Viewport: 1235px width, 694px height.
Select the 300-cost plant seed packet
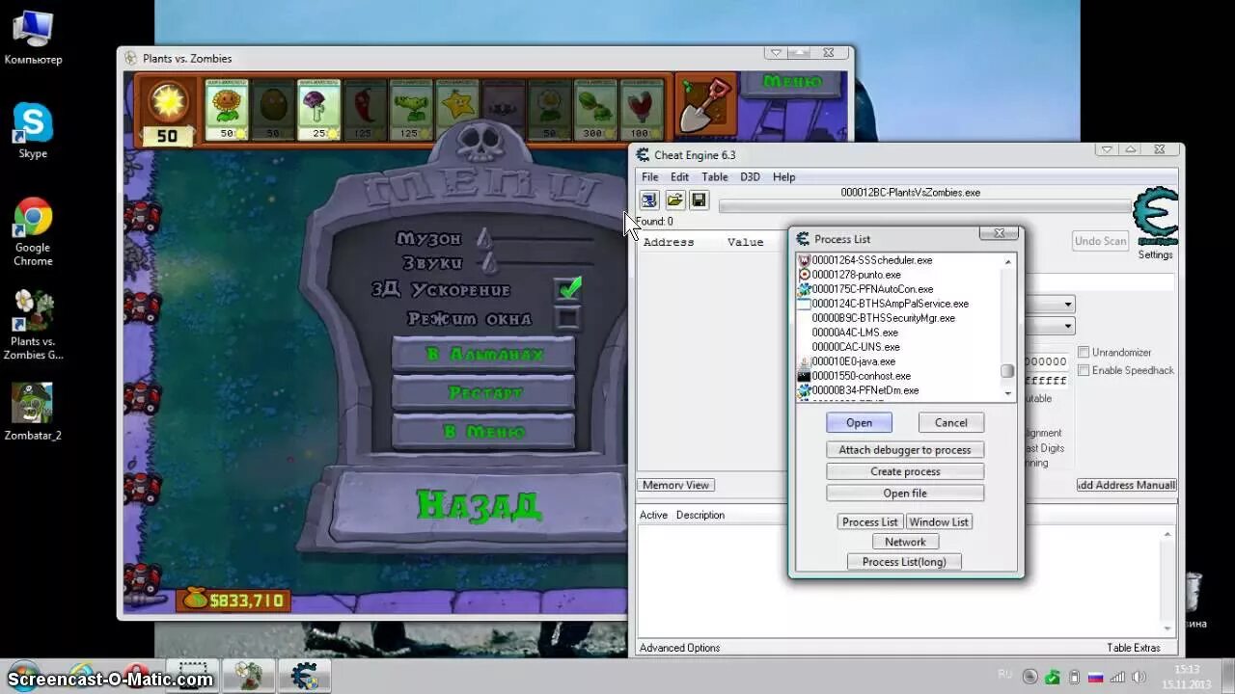click(x=596, y=110)
